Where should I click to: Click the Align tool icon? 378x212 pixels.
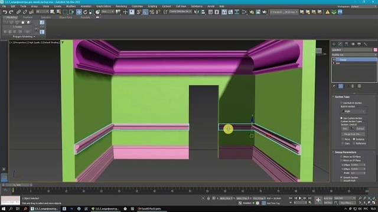point(203,12)
